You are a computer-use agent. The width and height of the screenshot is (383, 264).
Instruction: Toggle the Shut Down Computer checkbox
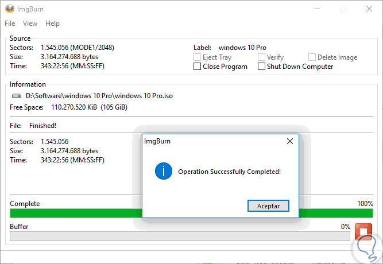(261, 67)
